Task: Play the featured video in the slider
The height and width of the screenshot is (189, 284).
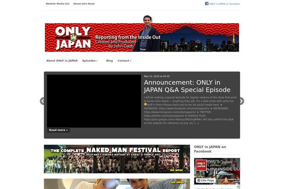Action: [94, 101]
